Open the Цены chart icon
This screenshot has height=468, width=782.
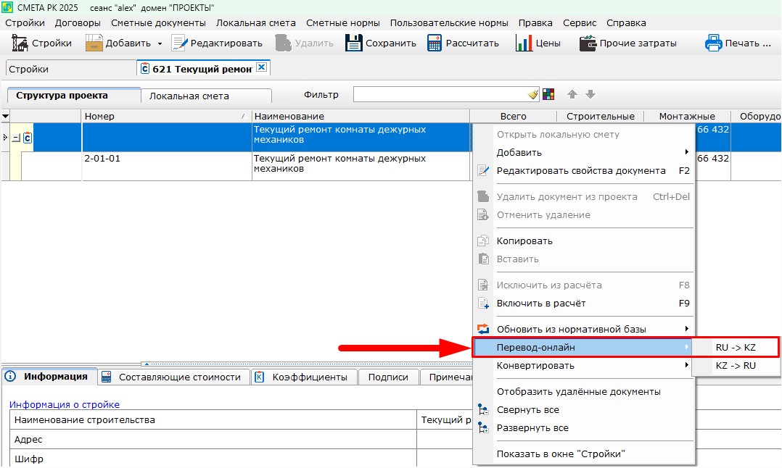524,43
